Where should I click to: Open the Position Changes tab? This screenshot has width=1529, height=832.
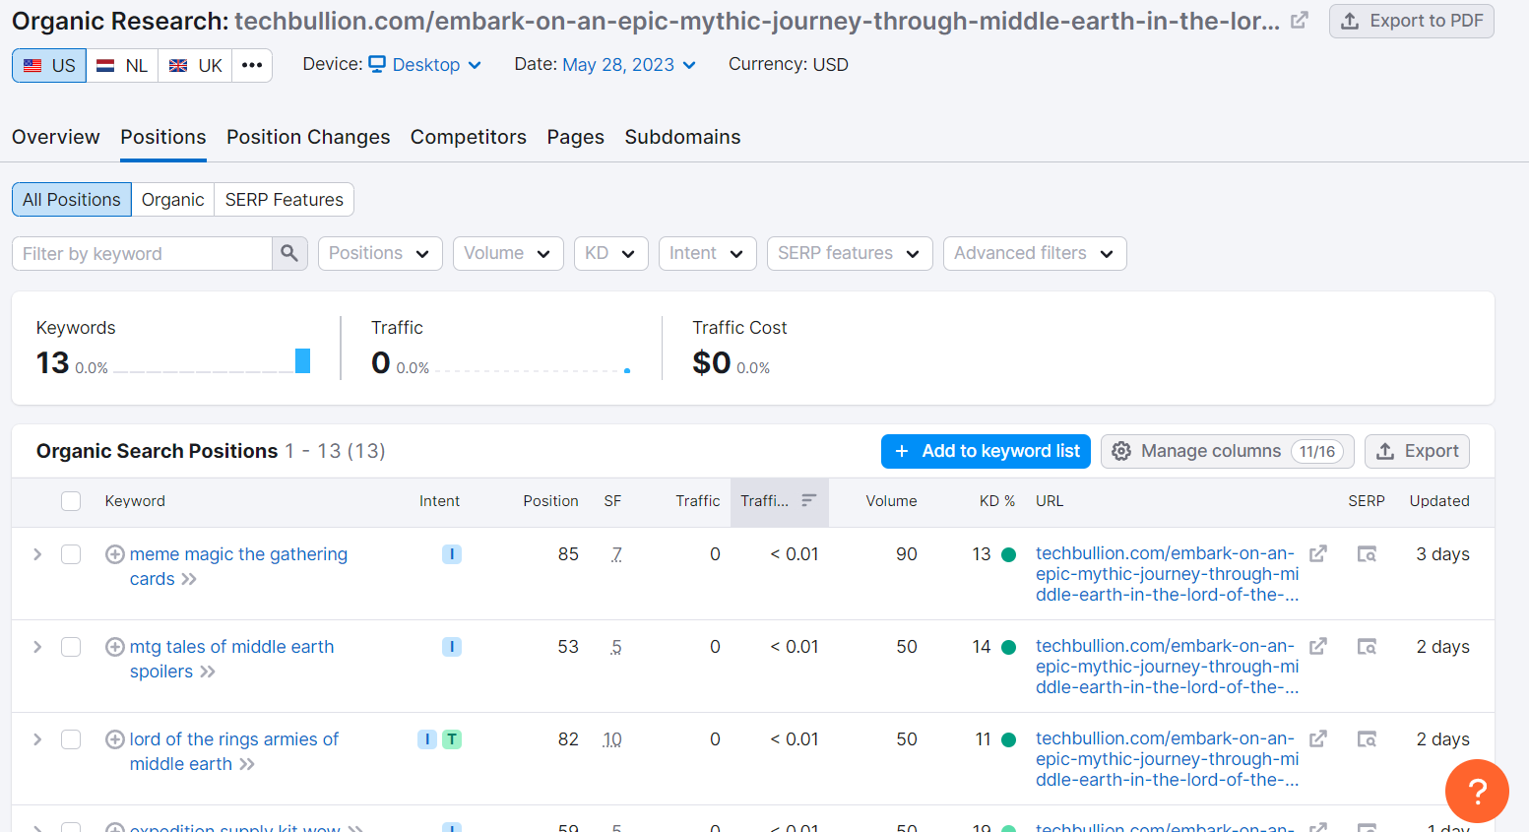[308, 137]
